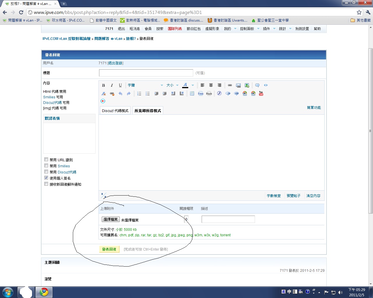Insert an unordered bullet list
Image resolution: width=373 pixels, height=298 pixels.
148,93
